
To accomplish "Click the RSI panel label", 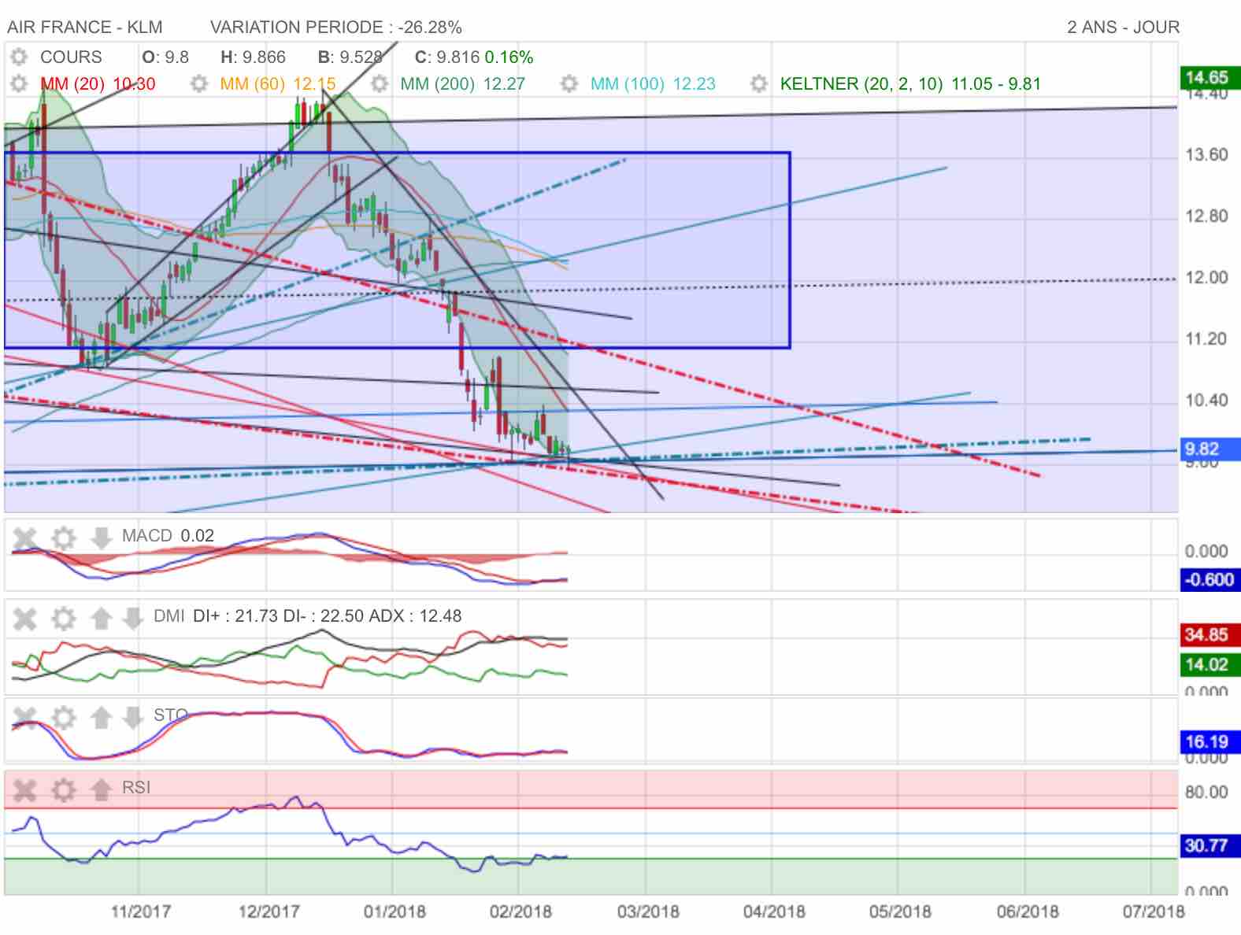I will 136,787.
